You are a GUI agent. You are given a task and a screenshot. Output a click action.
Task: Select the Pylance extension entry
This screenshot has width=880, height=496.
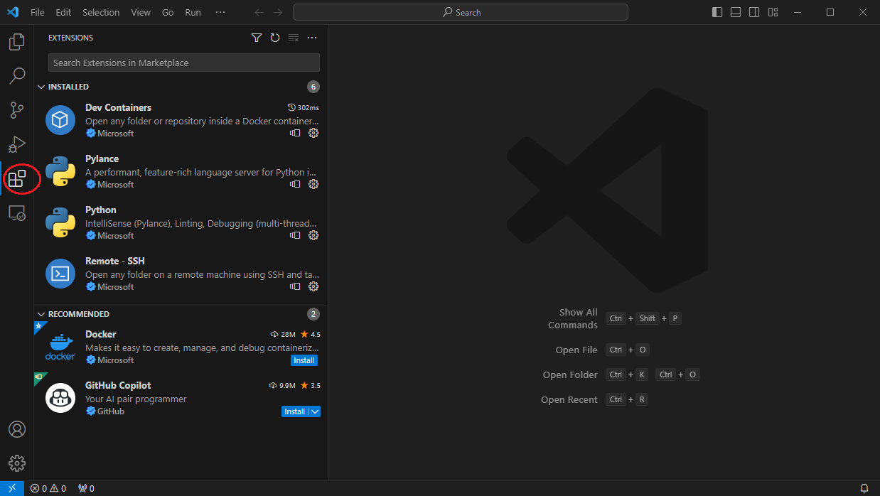(x=181, y=171)
